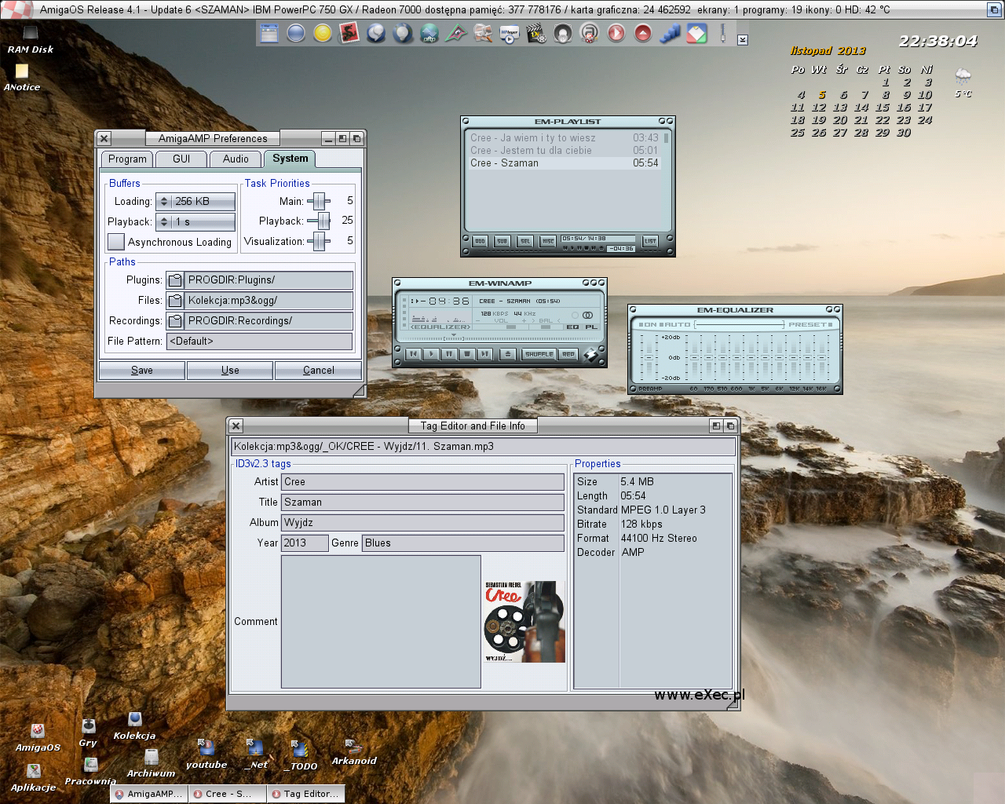Open equalizer PRESET menu

810,324
